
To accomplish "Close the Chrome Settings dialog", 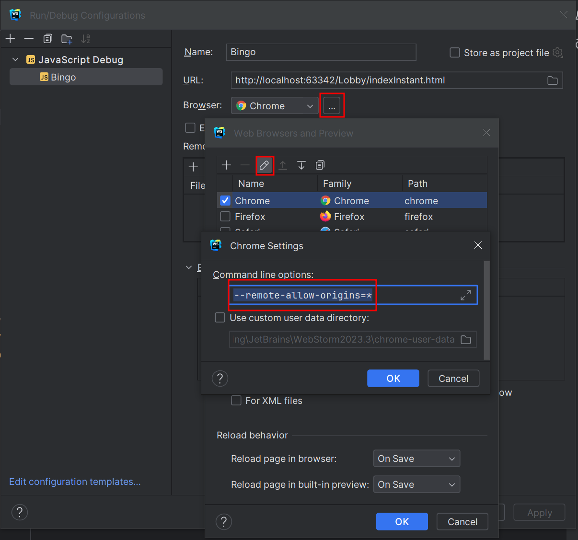I will [x=478, y=245].
